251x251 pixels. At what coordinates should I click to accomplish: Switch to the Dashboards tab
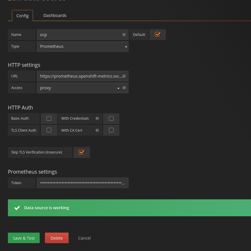point(55,15)
